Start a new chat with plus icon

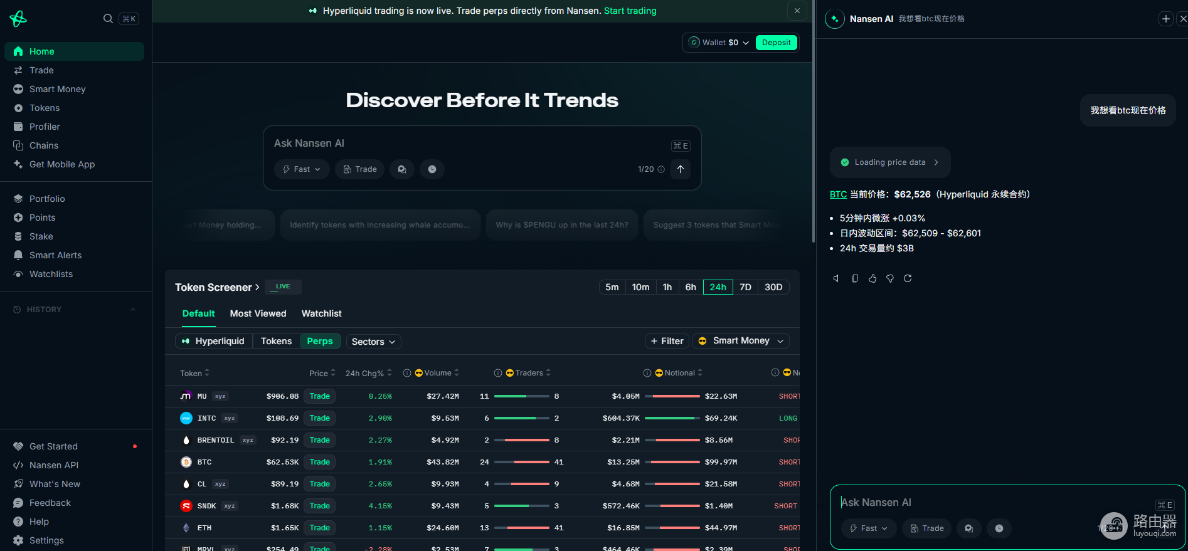(x=1165, y=19)
